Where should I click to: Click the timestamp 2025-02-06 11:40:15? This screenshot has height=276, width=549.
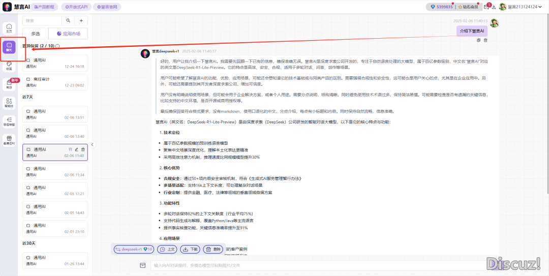[x=470, y=21]
